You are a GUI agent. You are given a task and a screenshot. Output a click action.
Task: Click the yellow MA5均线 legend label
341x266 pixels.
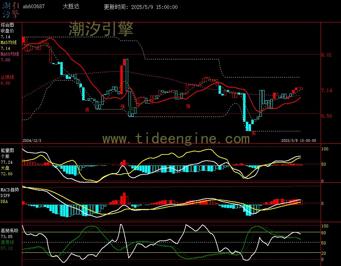(9, 42)
